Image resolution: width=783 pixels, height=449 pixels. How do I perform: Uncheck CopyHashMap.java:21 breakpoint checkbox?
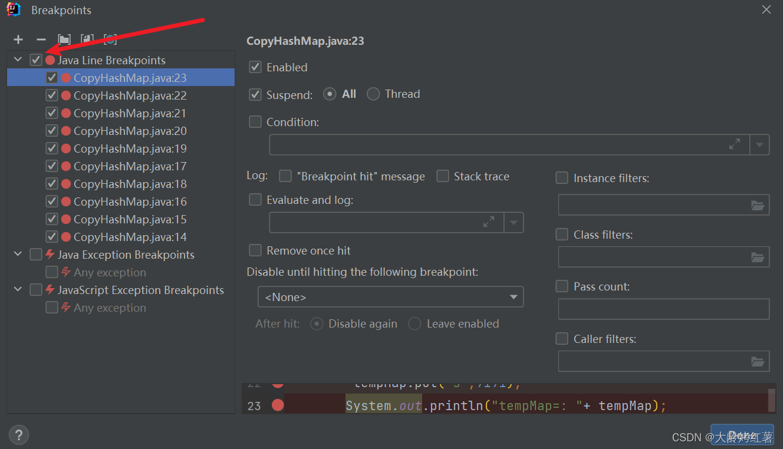point(52,113)
